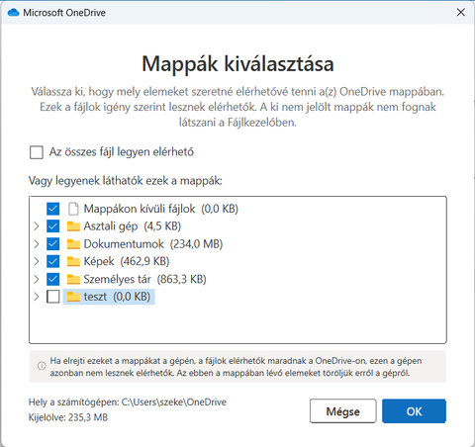Expand the Személyes tár folder chevron
Image resolution: width=475 pixels, height=447 pixels.
[37, 279]
